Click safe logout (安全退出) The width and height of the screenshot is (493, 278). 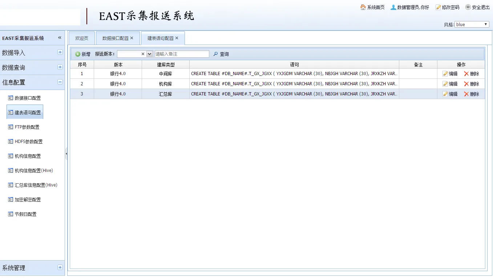click(x=477, y=7)
